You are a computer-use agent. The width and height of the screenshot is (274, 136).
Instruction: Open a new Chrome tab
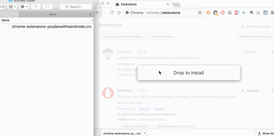pos(177,5)
